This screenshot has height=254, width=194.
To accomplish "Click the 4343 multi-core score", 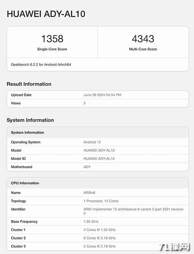I will [143, 39].
